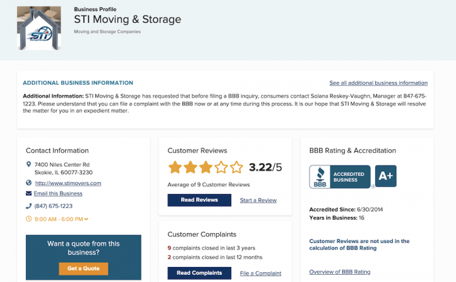Click the Get a Quote button

coord(83,268)
